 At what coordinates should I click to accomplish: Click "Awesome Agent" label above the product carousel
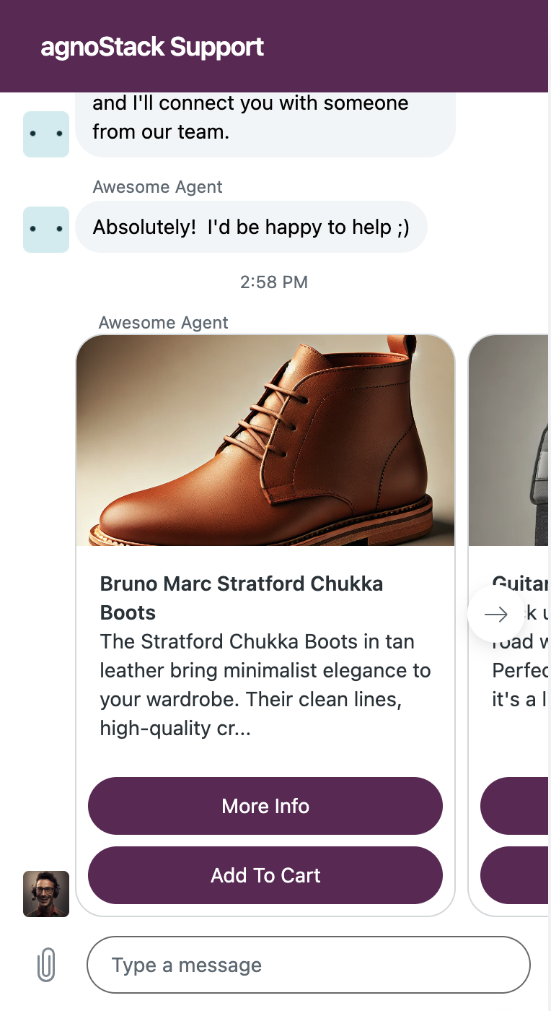pyautogui.click(x=163, y=323)
